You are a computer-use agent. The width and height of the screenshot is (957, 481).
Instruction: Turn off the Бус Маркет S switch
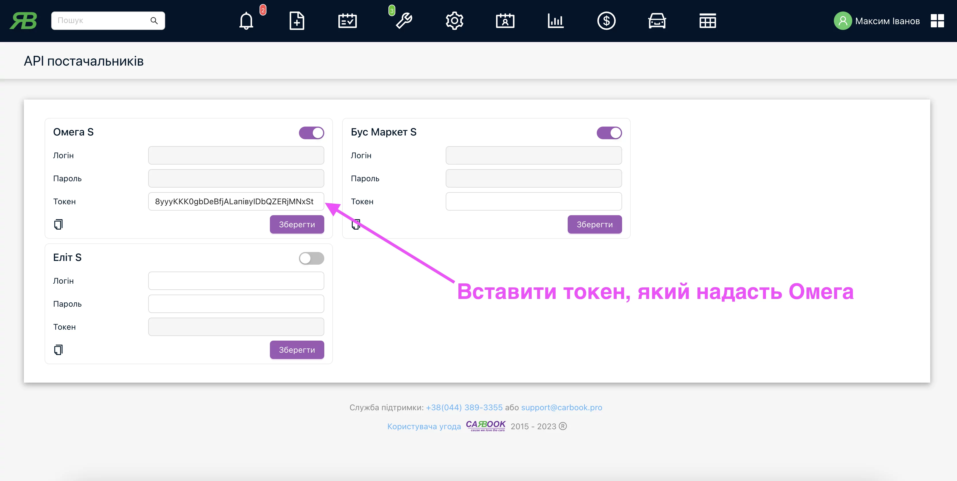tap(609, 133)
